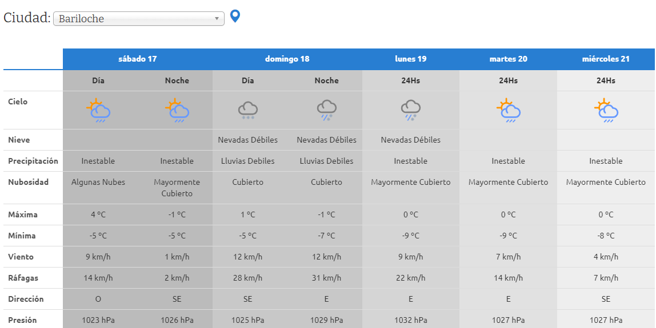Click the dropdown arrow in city selector
This screenshot has height=328, width=656.
[x=217, y=19]
